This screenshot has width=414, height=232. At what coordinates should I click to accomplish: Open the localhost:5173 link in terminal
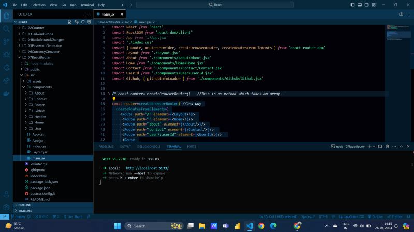click(147, 168)
